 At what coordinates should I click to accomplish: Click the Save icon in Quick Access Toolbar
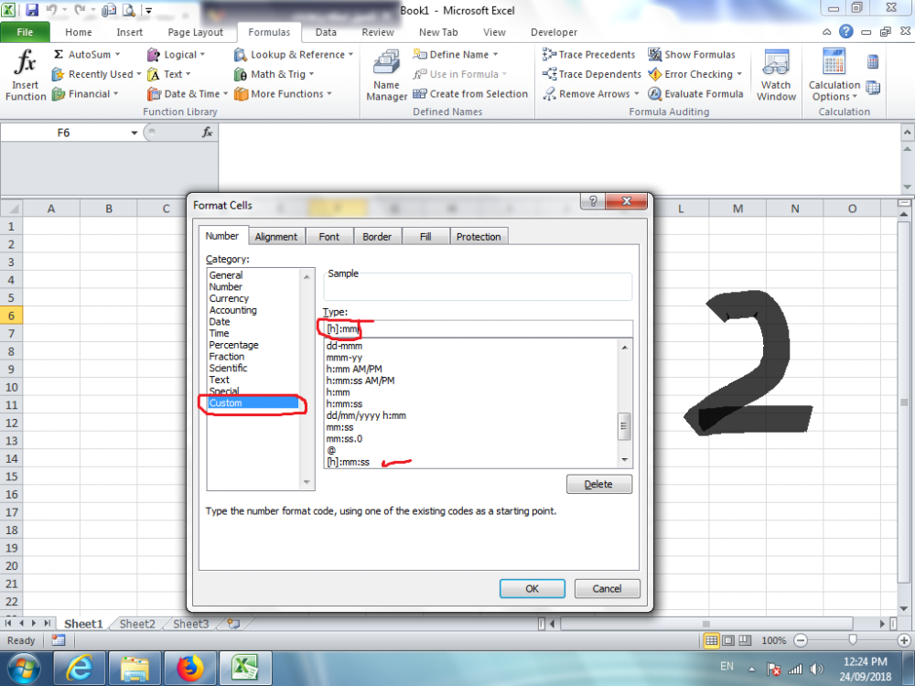(31, 10)
